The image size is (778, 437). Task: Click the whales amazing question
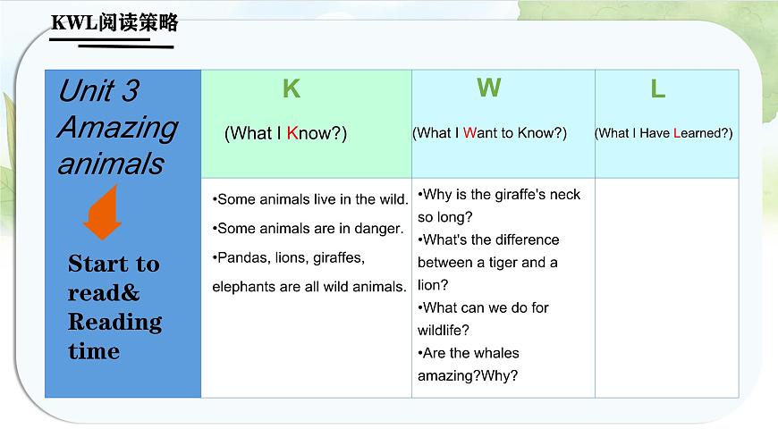pyautogui.click(x=468, y=364)
